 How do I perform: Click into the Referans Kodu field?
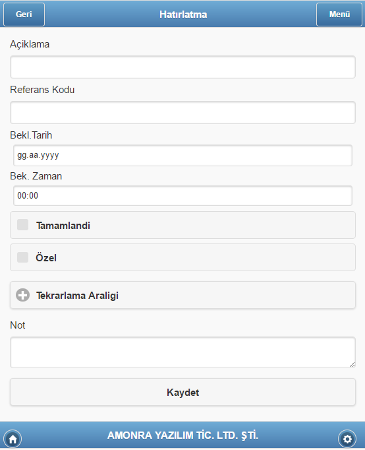coord(182,112)
